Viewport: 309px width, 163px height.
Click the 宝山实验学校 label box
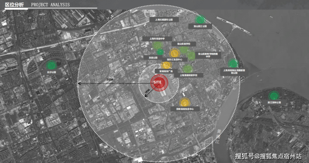[184, 44]
